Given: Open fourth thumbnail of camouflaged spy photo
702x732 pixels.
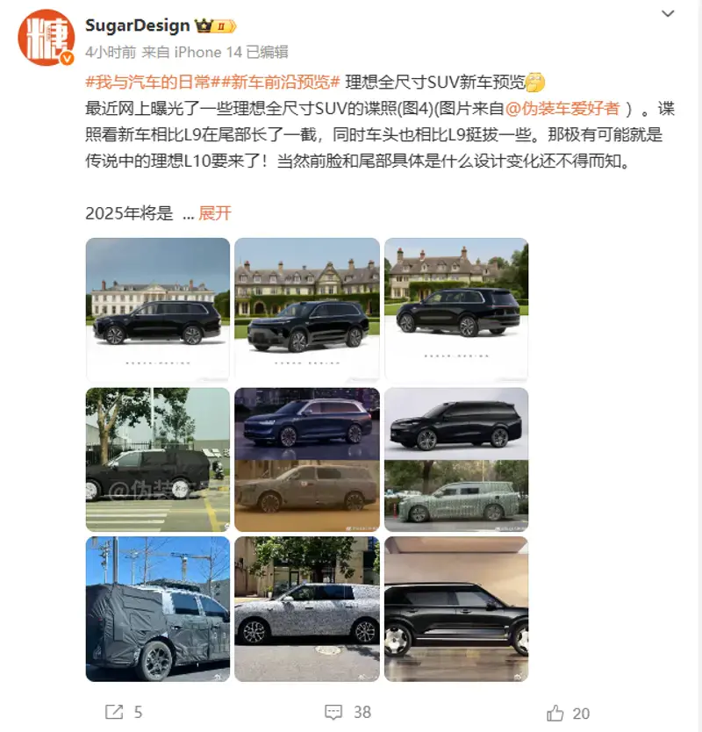Looking at the screenshot, I should tap(158, 459).
